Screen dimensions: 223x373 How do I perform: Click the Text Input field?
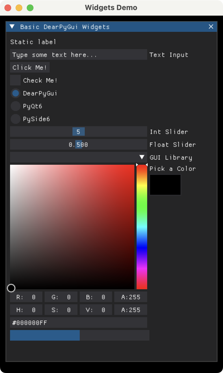[x=78, y=55]
